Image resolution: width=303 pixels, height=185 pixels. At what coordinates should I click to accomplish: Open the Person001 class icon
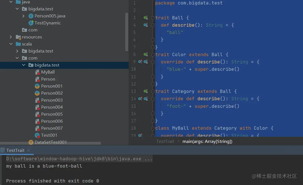(x=37, y=86)
